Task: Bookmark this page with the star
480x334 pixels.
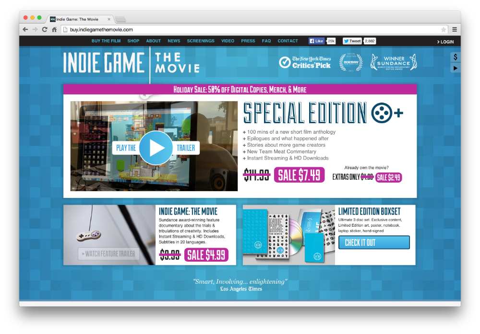Action: [x=443, y=30]
